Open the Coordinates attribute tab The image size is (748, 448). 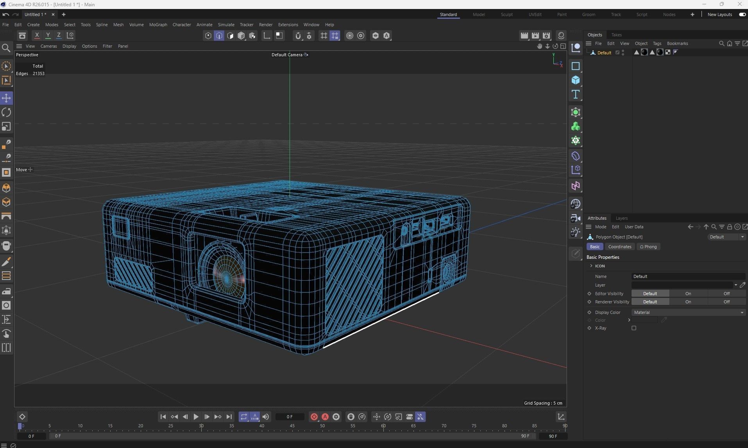[x=619, y=247]
